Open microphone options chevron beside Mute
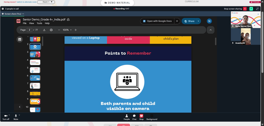 tap(19, 115)
